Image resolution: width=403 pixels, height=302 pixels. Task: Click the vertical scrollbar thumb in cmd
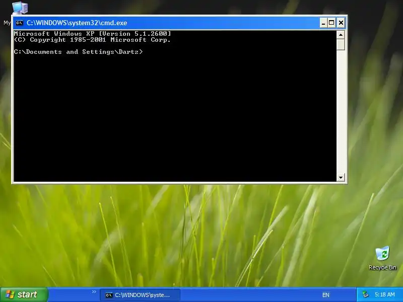341,44
